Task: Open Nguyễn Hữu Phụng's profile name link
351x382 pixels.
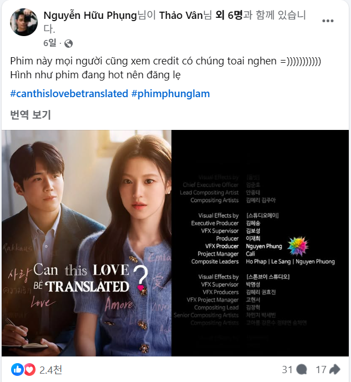Action: [90, 16]
